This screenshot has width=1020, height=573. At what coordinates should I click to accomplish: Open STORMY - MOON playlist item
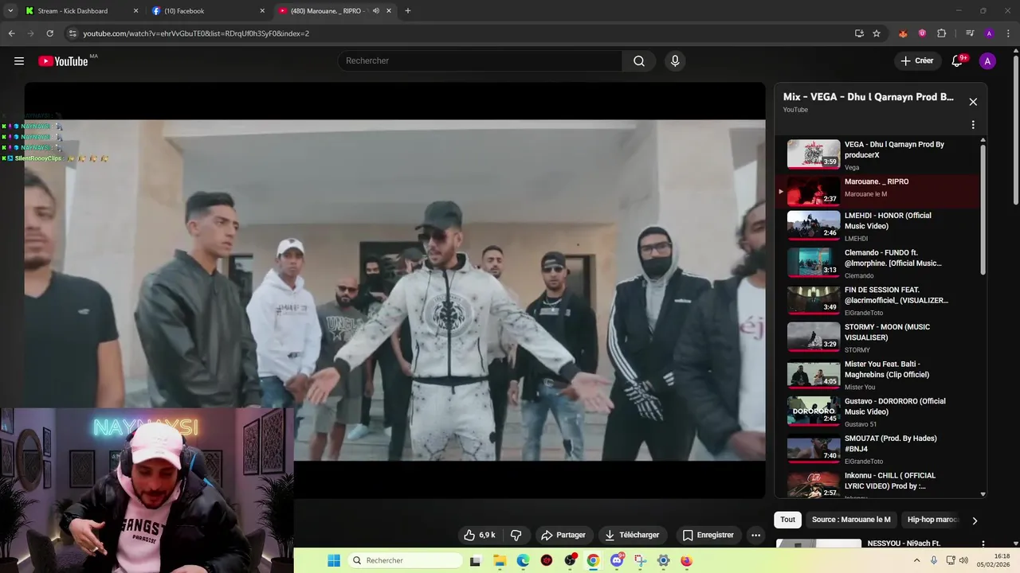click(x=877, y=337)
